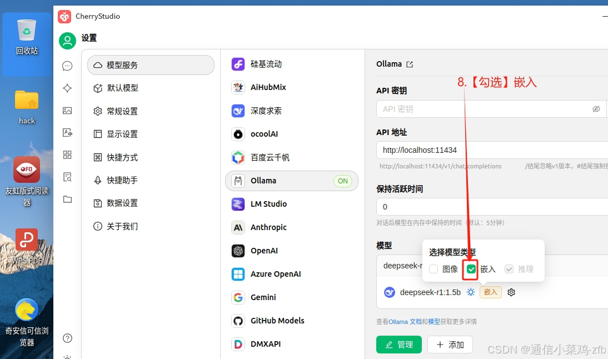Viewport: 608px width, 359px height.
Task: Open the mini apps grid sidebar icon
Action: click(x=67, y=155)
